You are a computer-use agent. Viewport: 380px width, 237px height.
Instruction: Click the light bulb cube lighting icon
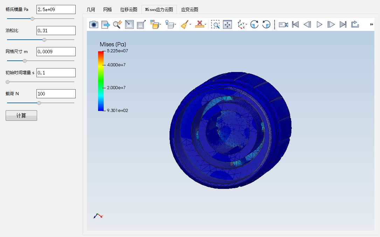pyautogui.click(x=170, y=25)
